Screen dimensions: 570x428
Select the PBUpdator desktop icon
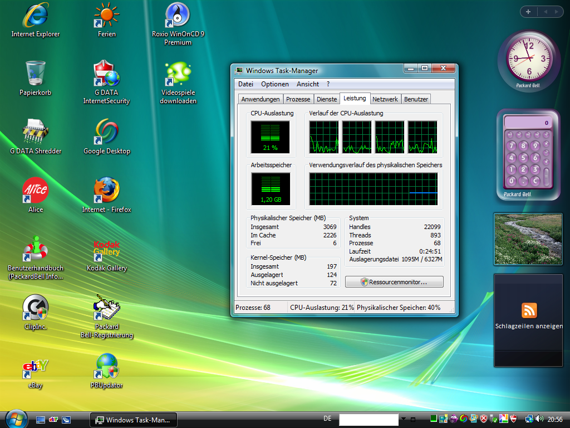click(x=106, y=371)
